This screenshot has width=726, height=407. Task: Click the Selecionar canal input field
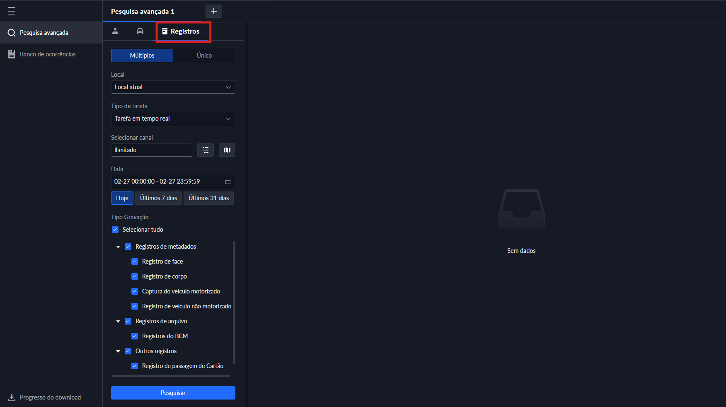point(151,150)
